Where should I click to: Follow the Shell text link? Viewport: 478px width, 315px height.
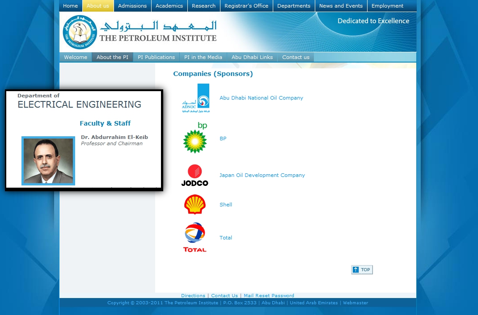tap(226, 205)
